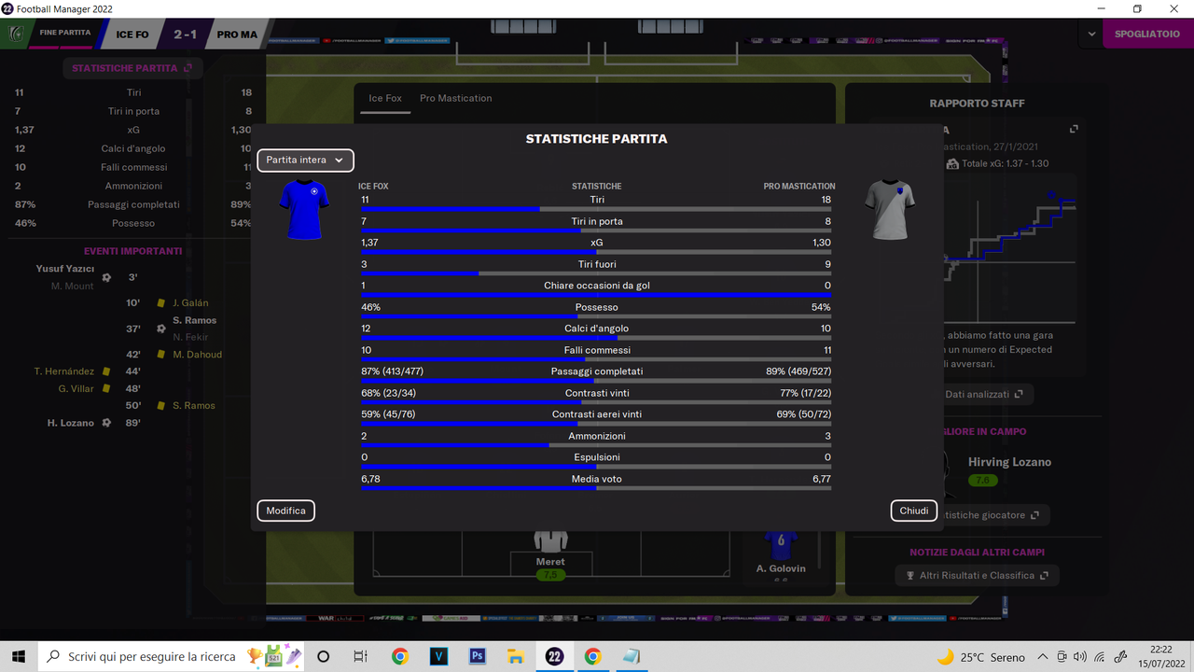Open second Chrome icon beside FM22
Screen dimensions: 1194x672
tap(592, 657)
